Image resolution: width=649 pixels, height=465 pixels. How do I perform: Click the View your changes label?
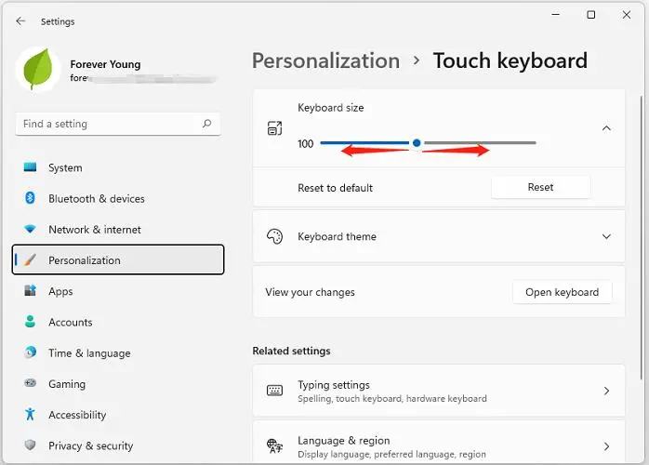(x=310, y=292)
